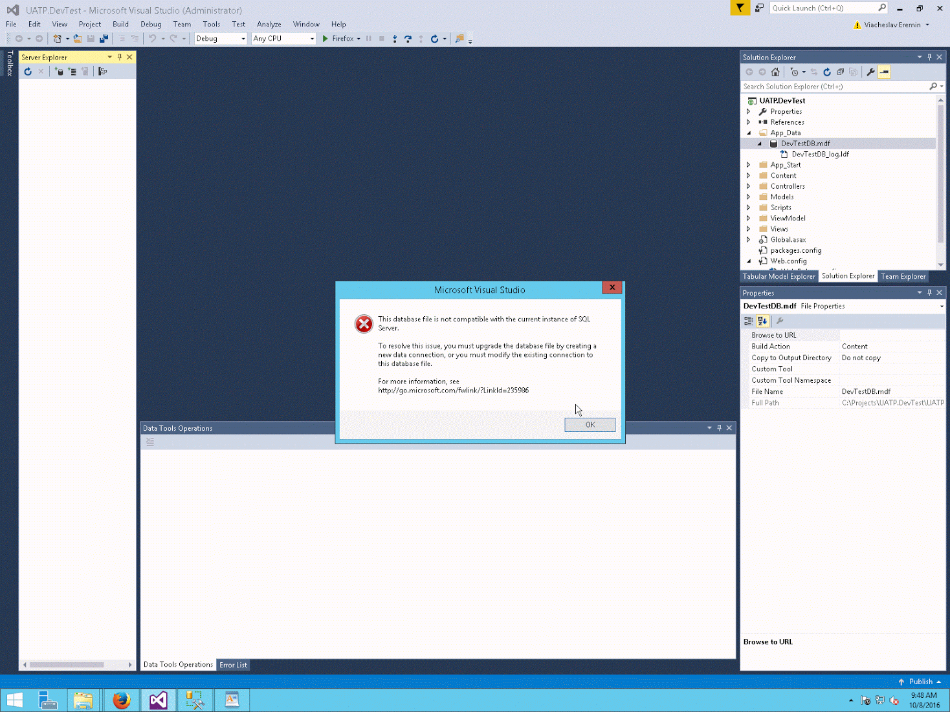Toggle Preview Selected Items in Solution Explorer
This screenshot has width=950, height=712.
884,72
